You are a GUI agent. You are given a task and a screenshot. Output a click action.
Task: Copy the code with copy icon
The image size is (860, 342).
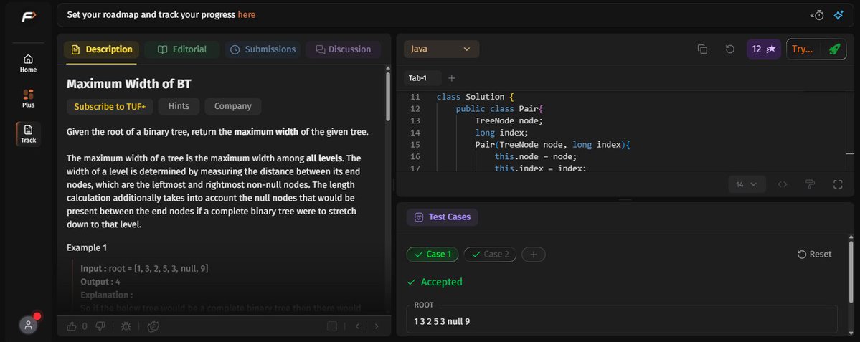click(702, 49)
